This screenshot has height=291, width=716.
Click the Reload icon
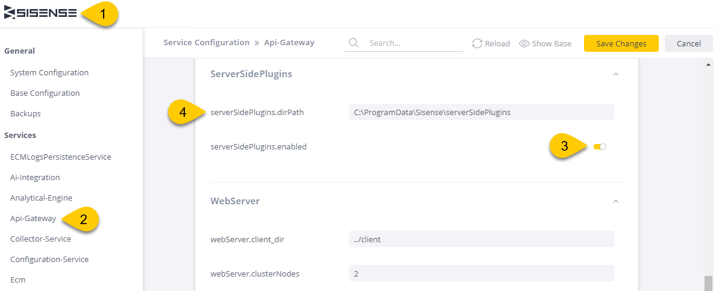477,43
